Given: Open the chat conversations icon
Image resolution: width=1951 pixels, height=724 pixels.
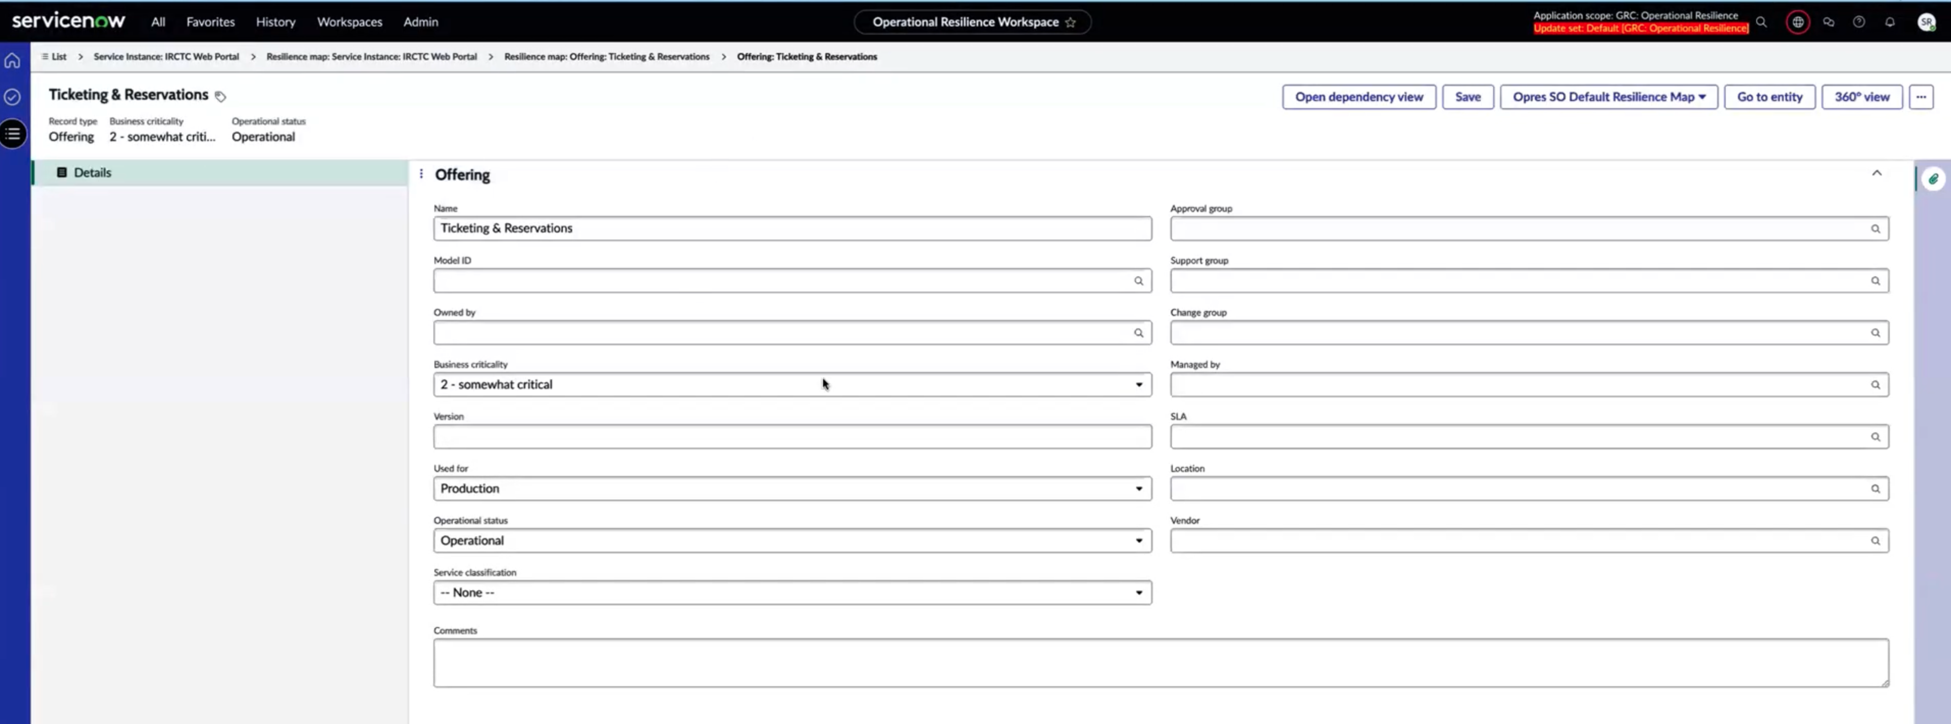Looking at the screenshot, I should 1828,22.
